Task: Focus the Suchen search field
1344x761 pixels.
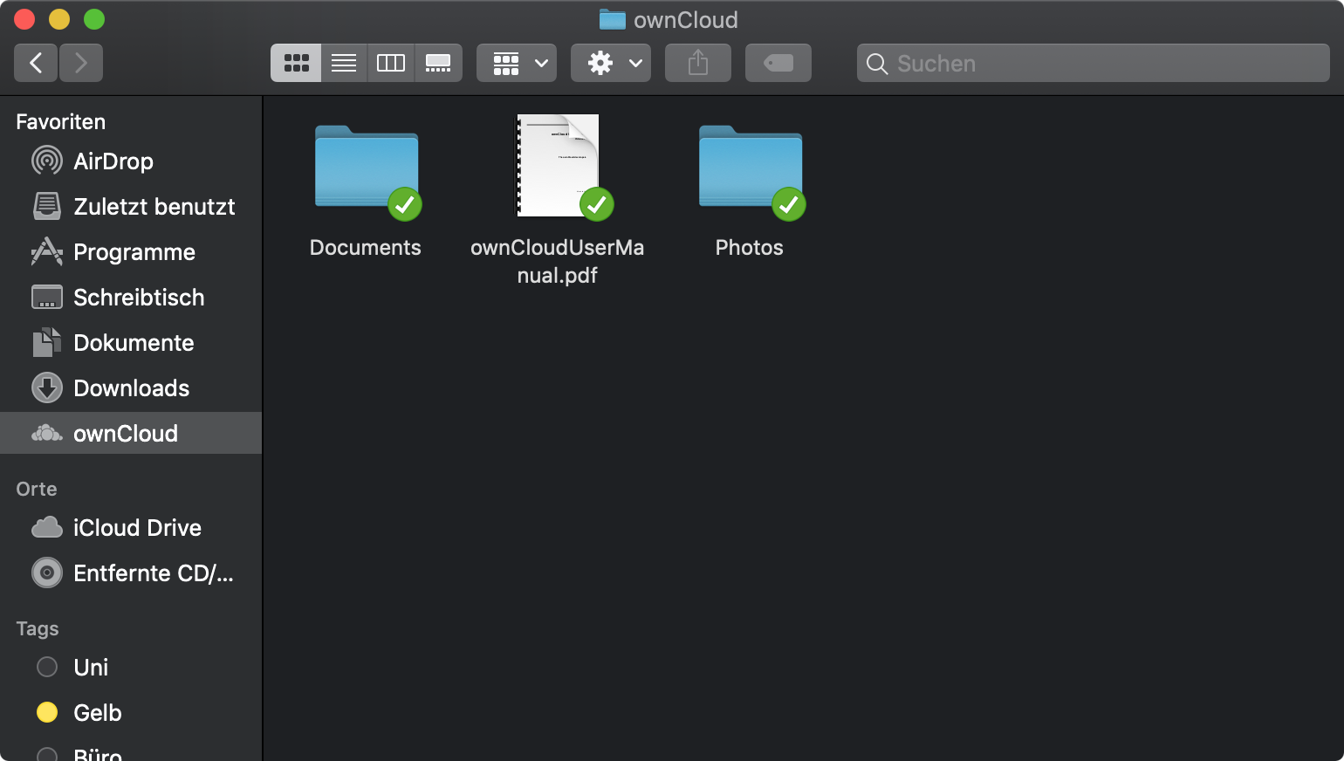Action: click(1094, 63)
